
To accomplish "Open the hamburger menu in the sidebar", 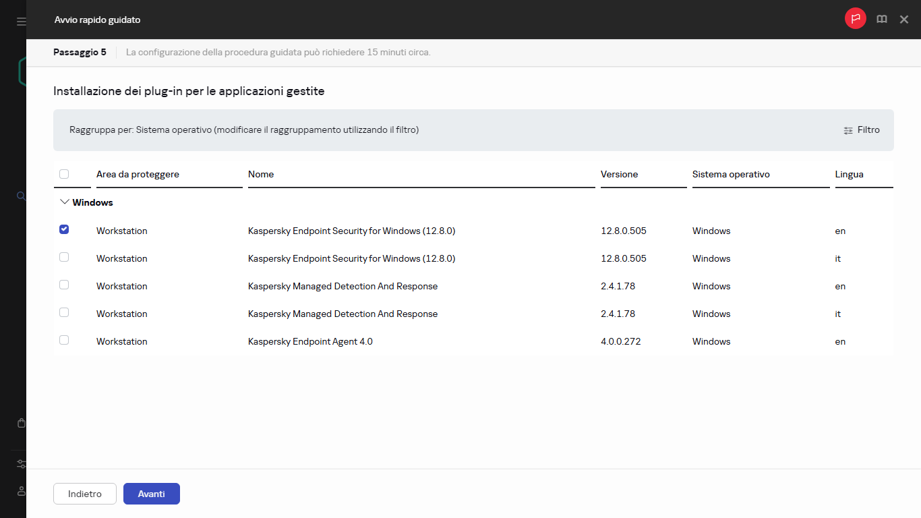I will click(x=20, y=20).
